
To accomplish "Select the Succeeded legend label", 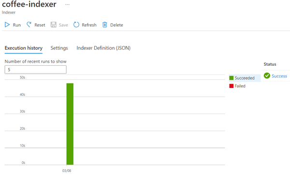I will point(245,78).
